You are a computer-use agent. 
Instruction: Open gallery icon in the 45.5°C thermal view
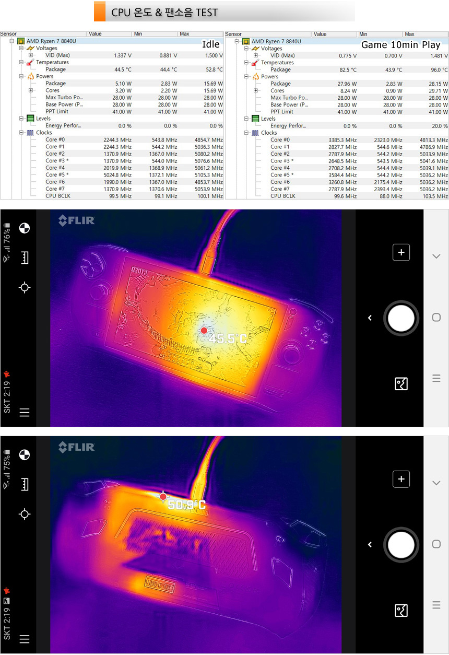[401, 384]
